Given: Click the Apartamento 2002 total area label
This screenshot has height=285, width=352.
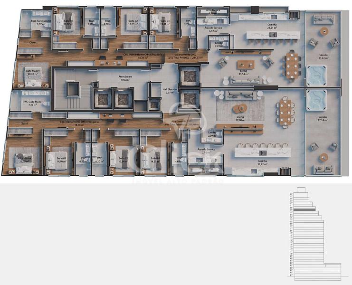Looking at the screenshot, I should (x=189, y=57).
